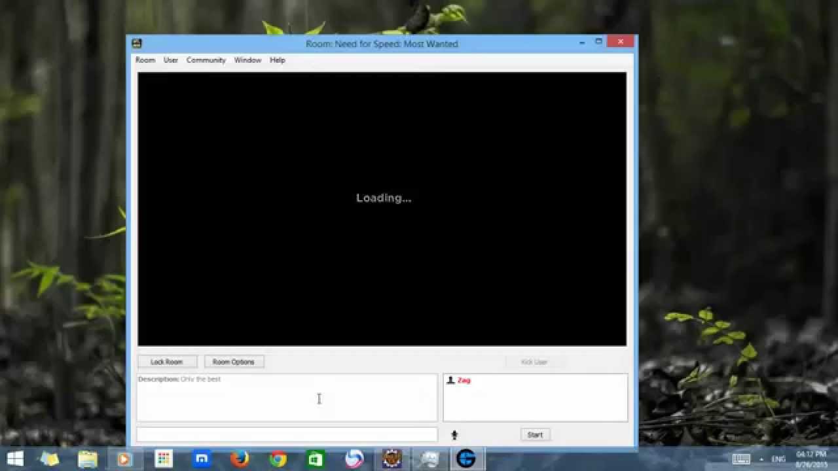838x471 pixels.
Task: Close the Need for Speed room window
Action: coord(620,43)
